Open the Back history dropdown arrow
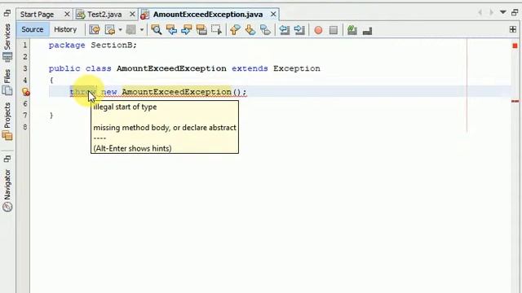Viewport: 522px width, 293px height. (x=120, y=30)
